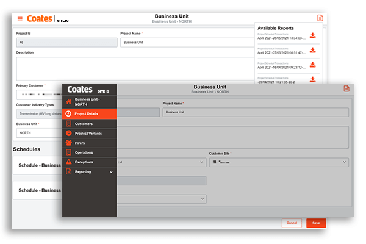Click the Reporting document icon in sidebar
Screen dimensions: 366x244
(68, 171)
